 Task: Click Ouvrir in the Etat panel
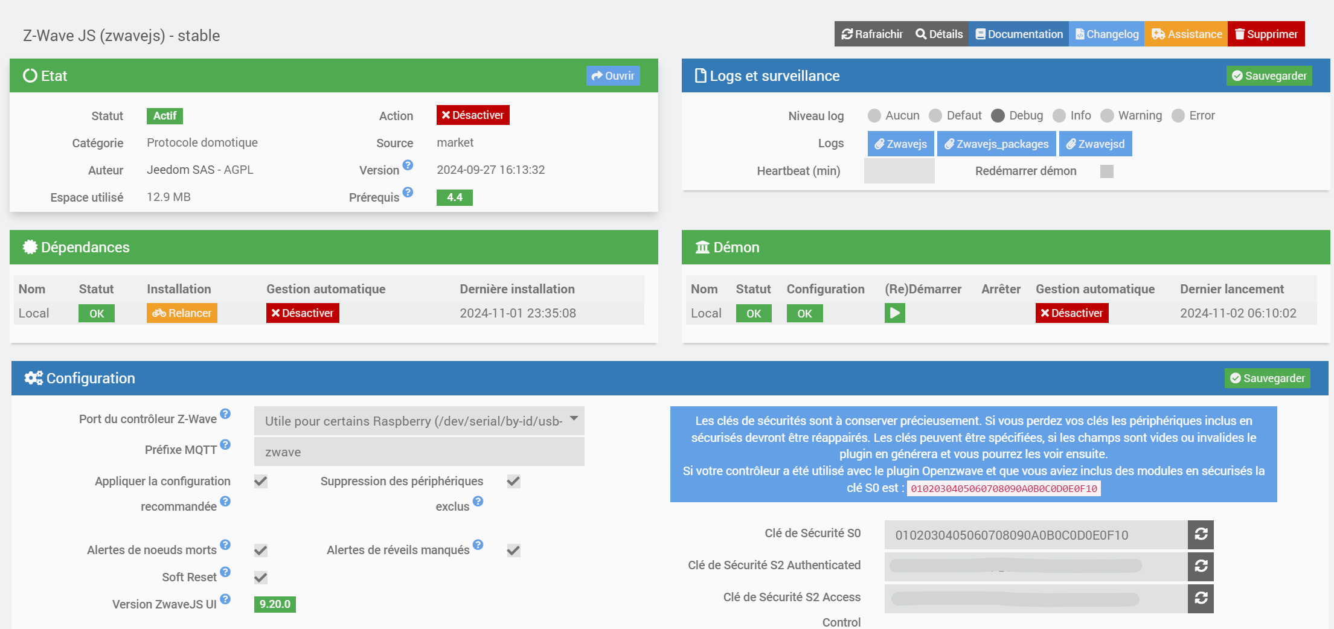pyautogui.click(x=613, y=75)
